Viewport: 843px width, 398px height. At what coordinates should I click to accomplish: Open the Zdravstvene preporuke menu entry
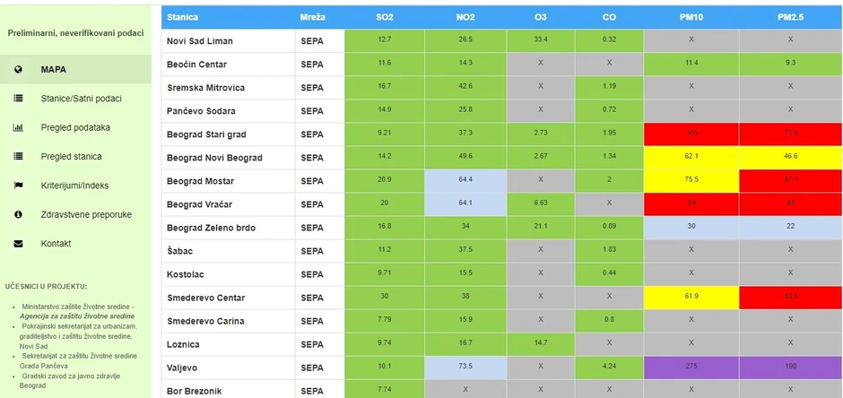point(86,214)
